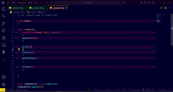The image size is (173, 92).
Task: Click the Day13 command center search
Action: [88, 3]
